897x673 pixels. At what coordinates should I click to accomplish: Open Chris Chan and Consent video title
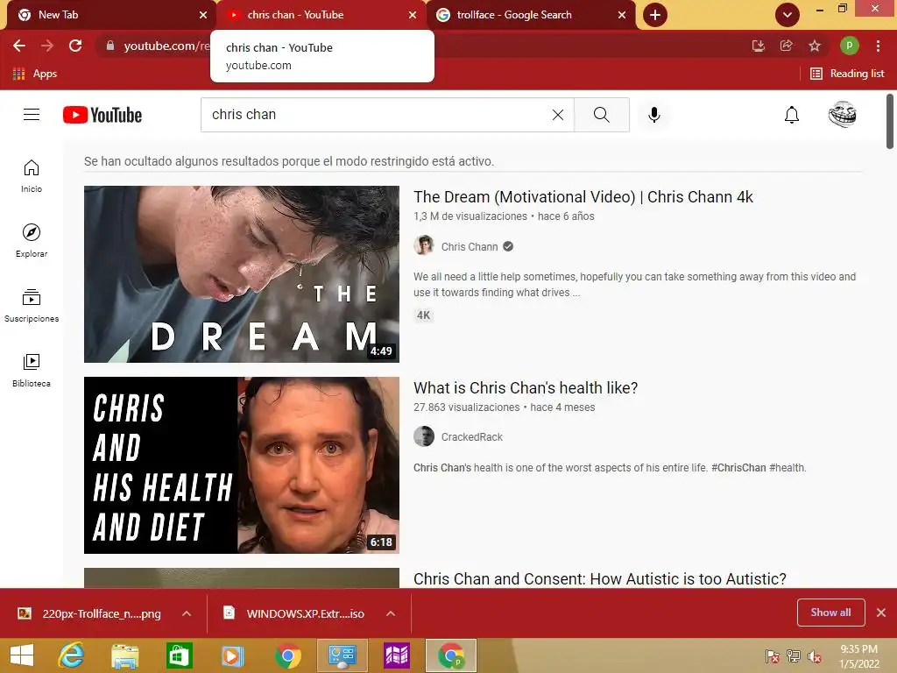[599, 578]
